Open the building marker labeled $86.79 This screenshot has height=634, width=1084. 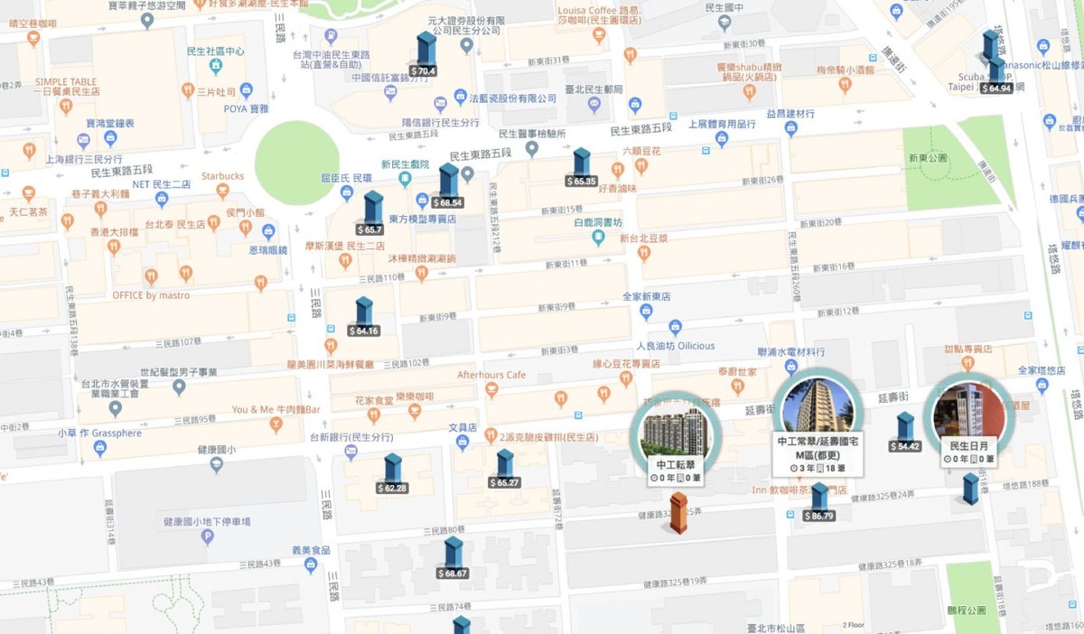819,502
